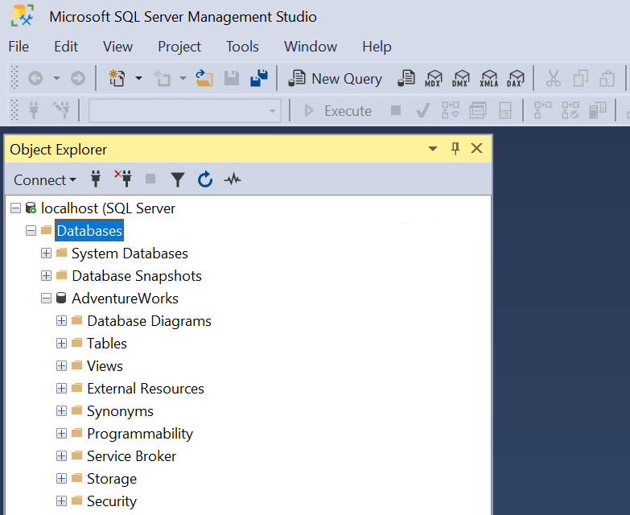
Task: Click the available databases combo box
Action: click(x=184, y=111)
